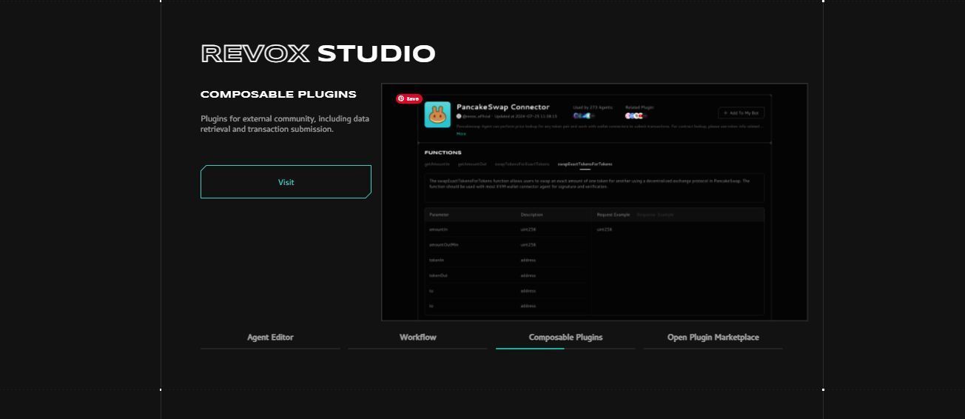Switch to the Agent Editor tab
Screen dimensions: 965x419
click(x=270, y=338)
